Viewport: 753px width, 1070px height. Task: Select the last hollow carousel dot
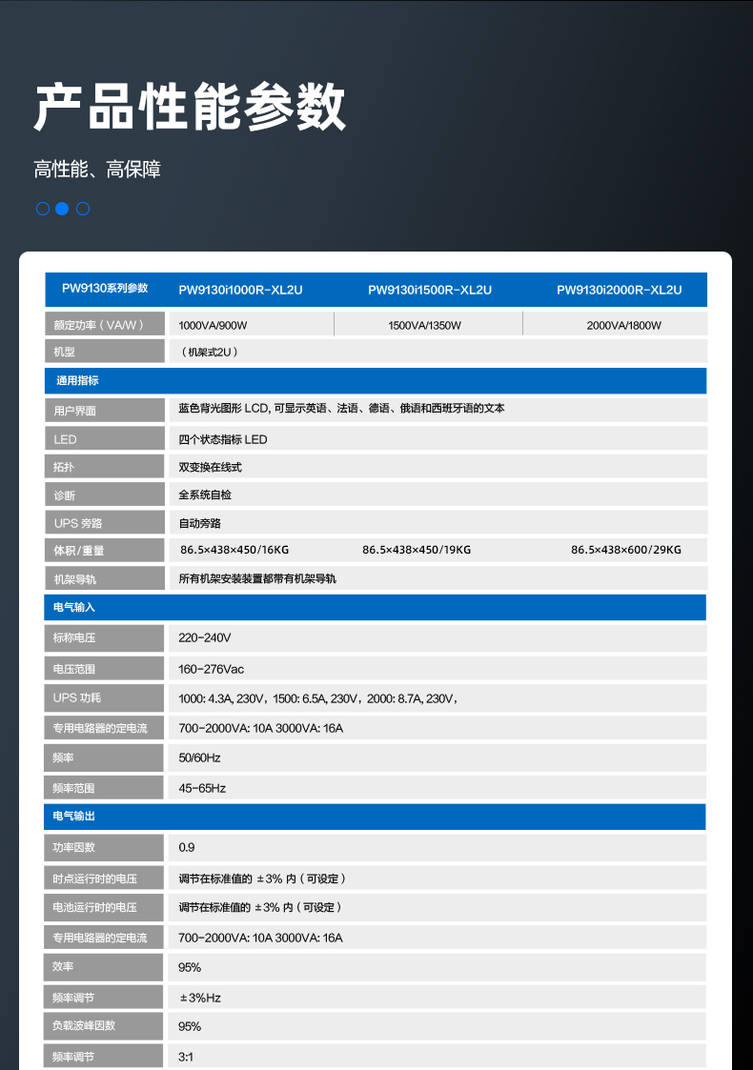coord(83,209)
